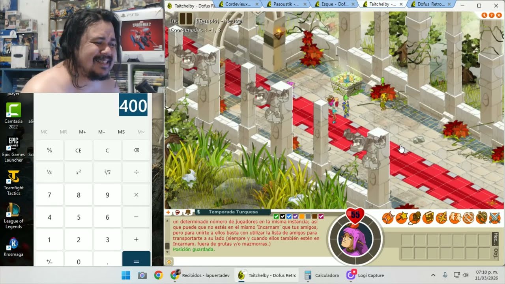Toggle the orange chat channel checkbox

pos(302,216)
